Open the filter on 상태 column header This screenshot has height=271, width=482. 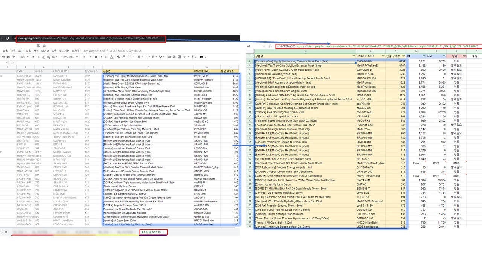(464, 56)
